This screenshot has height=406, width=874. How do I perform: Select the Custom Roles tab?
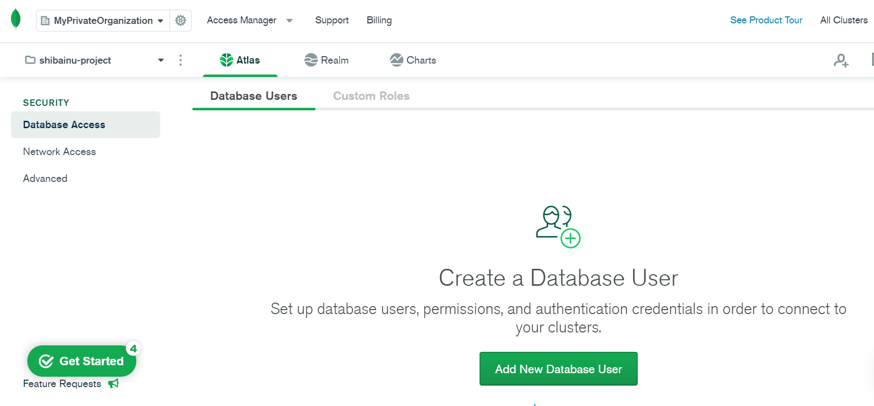[371, 96]
